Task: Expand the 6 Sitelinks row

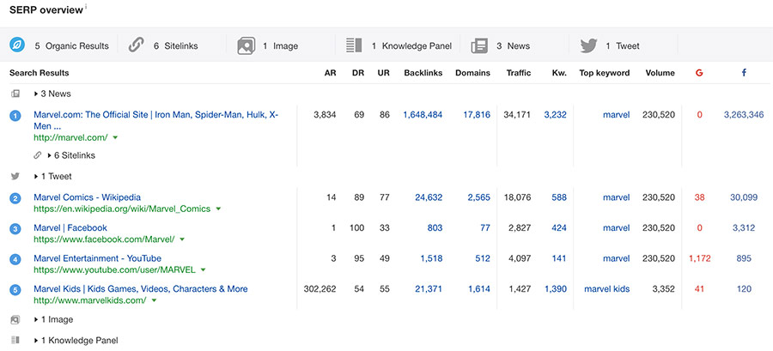Action: (71, 155)
